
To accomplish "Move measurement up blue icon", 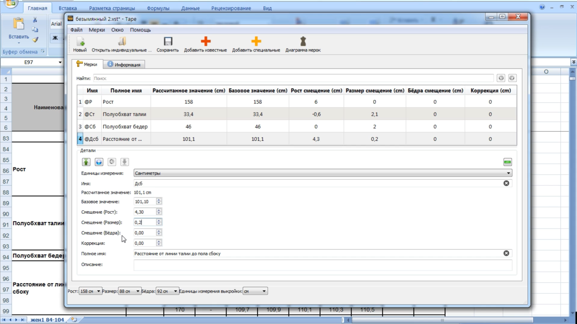I will pyautogui.click(x=99, y=162).
